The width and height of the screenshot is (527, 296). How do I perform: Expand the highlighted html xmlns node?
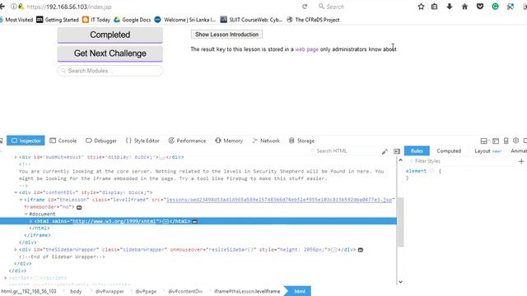31,221
